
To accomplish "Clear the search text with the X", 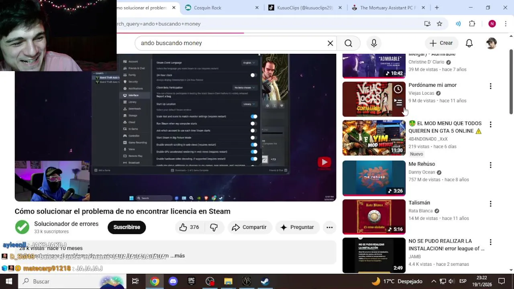I will tap(330, 43).
